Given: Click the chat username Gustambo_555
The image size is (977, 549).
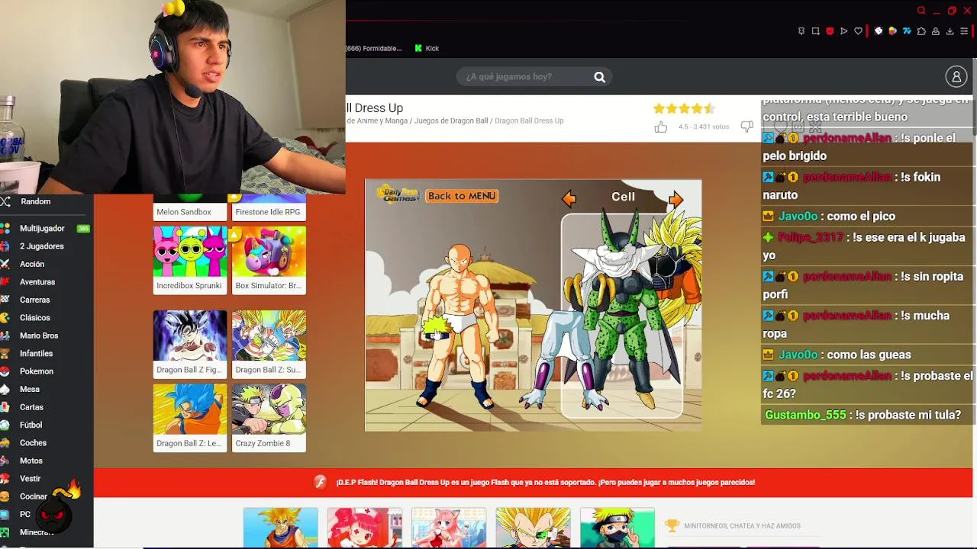Looking at the screenshot, I should pos(805,415).
